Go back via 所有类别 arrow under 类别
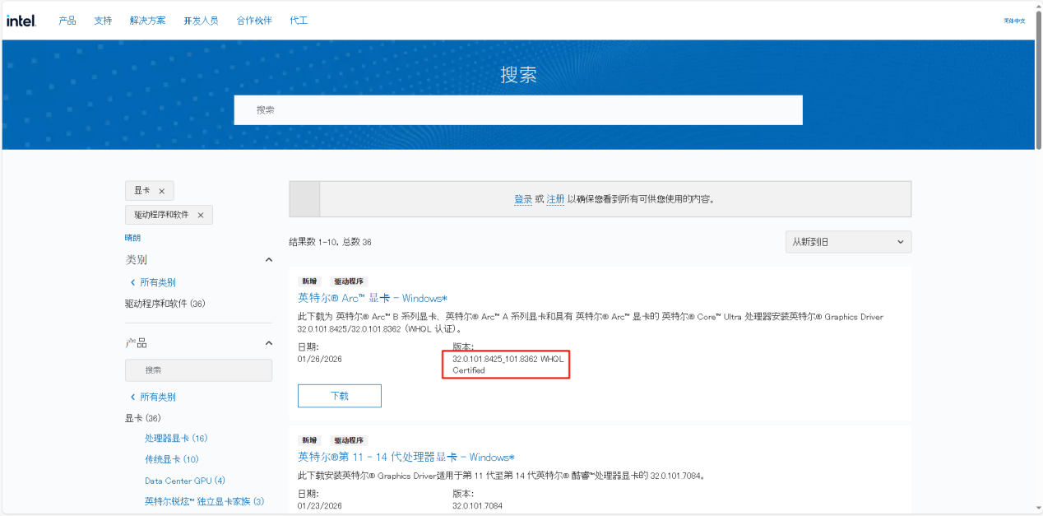Screen dimensions: 1043x516 [x=133, y=282]
